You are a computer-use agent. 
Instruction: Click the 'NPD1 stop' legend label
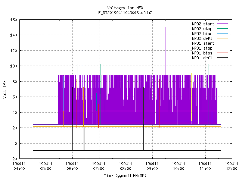point(202,48)
